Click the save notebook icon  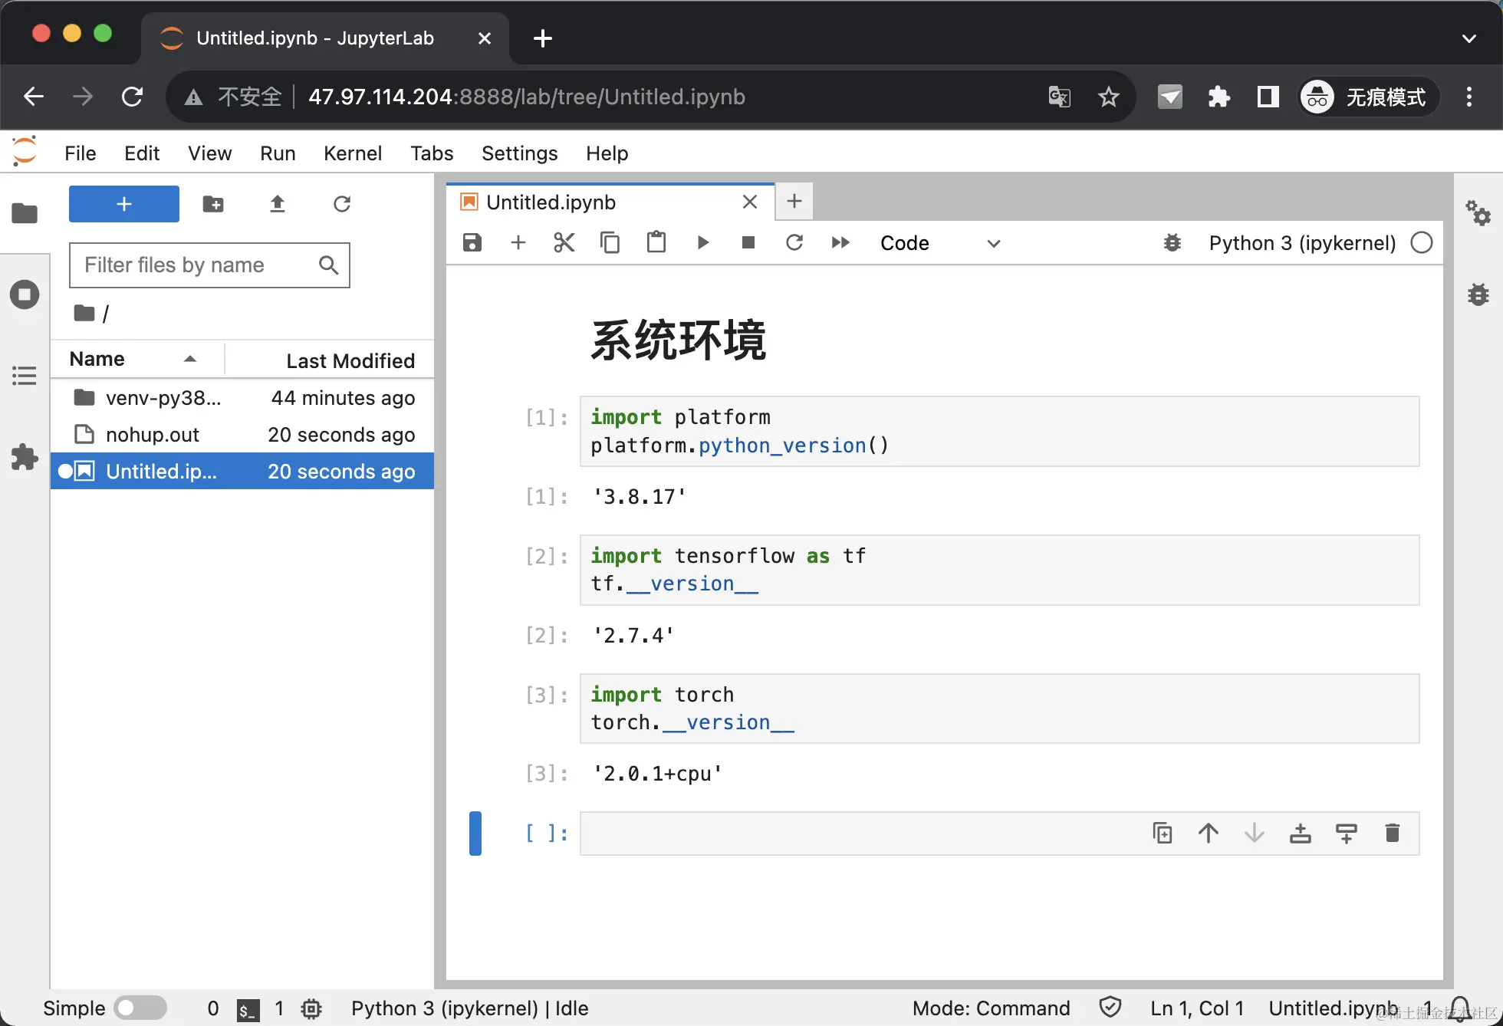(x=472, y=243)
